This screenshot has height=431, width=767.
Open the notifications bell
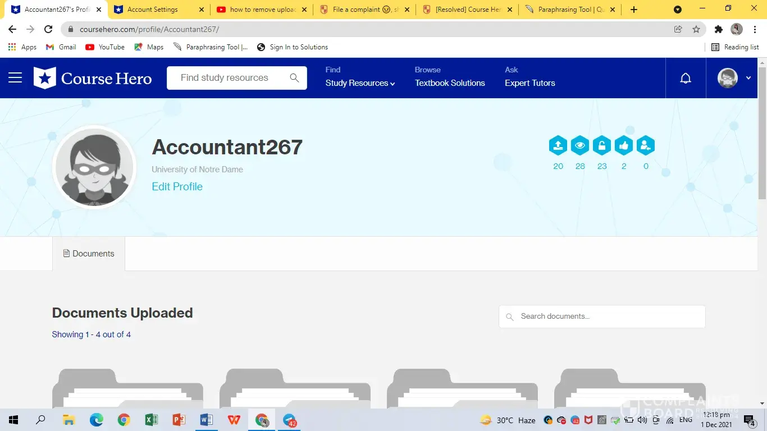pos(686,79)
